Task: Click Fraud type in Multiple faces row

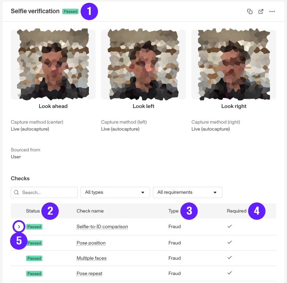Action: click(x=174, y=258)
